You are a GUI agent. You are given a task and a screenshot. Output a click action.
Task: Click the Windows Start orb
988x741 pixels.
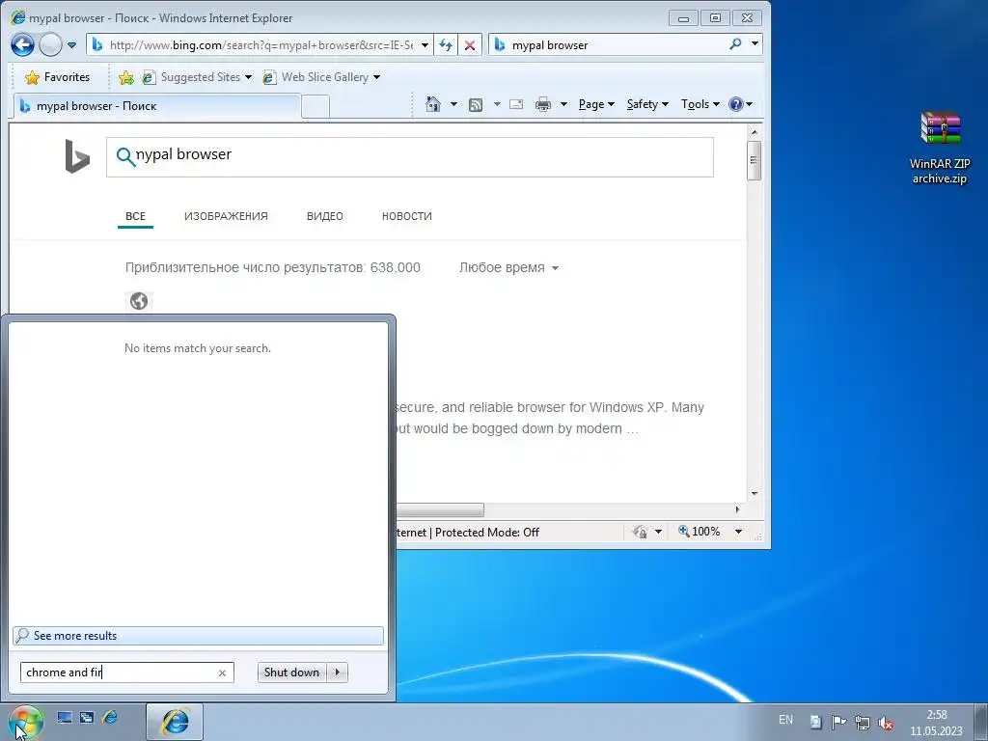coord(26,722)
